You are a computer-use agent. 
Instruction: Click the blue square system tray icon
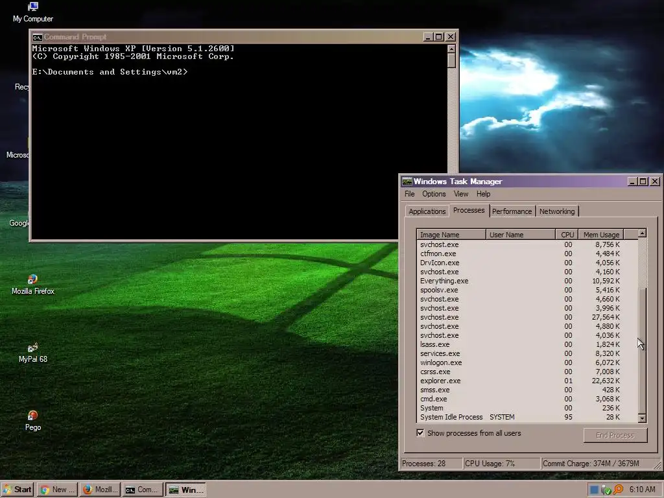594,490
